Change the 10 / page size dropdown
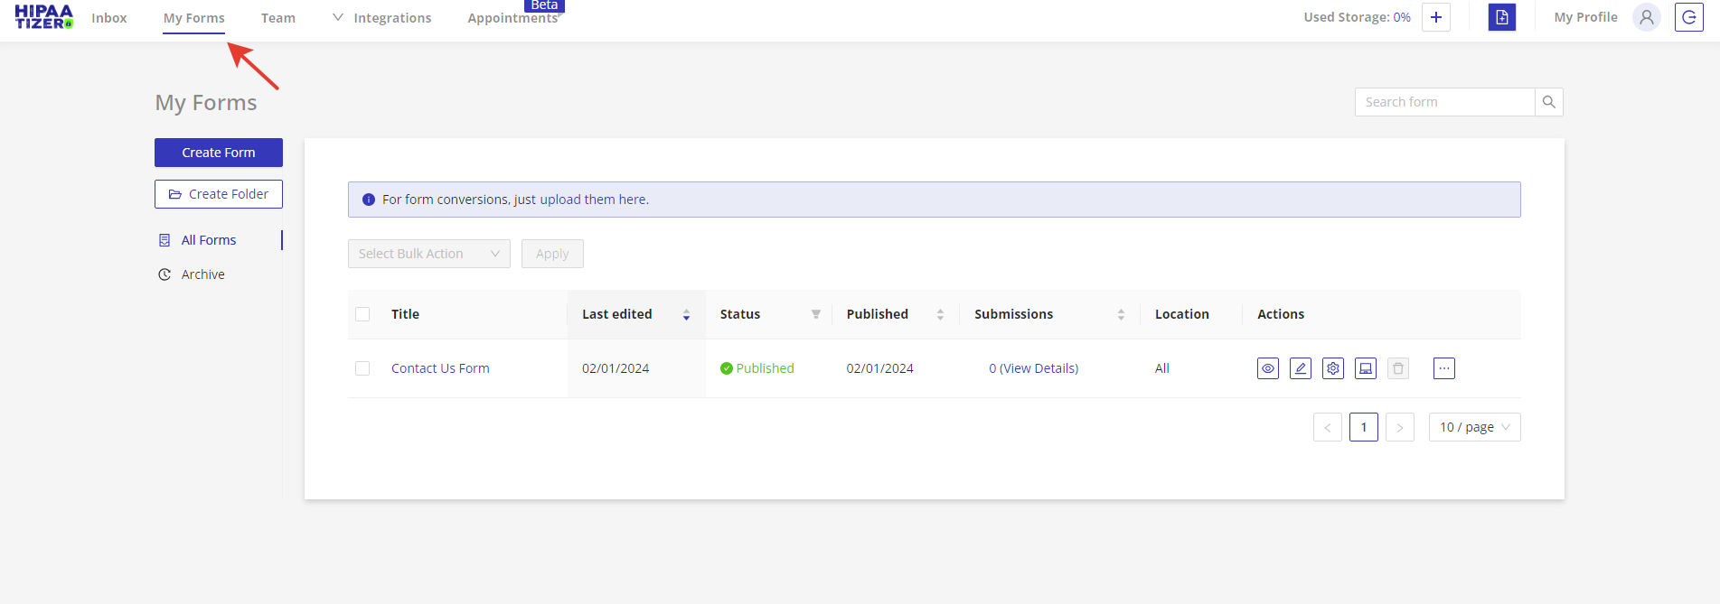Viewport: 1720px width, 604px height. [x=1473, y=427]
